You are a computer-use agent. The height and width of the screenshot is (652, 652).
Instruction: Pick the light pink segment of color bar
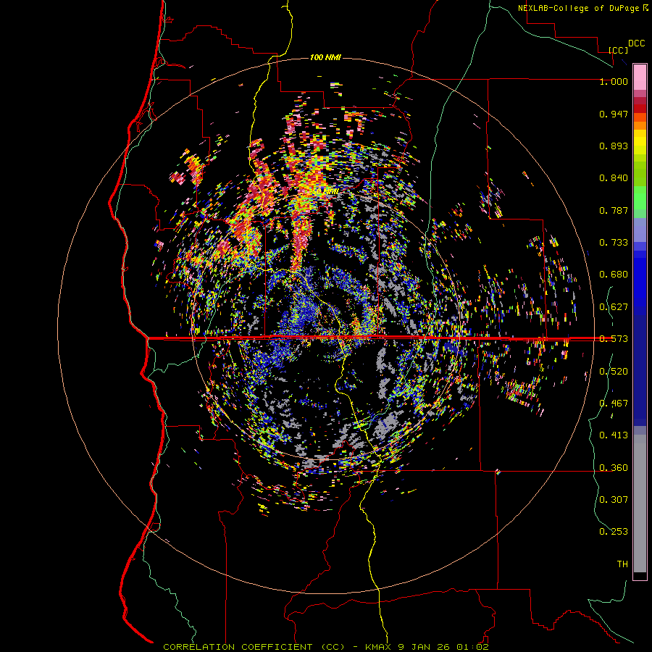(x=640, y=77)
